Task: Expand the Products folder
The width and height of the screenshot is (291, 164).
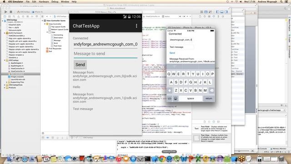Action: [x=5, y=87]
